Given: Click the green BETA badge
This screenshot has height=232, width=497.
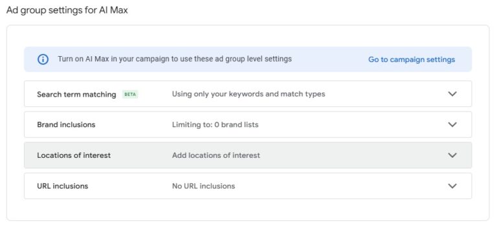Looking at the screenshot, I should [130, 94].
